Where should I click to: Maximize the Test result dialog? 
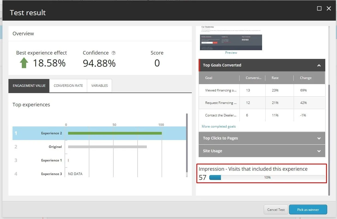click(319, 8)
